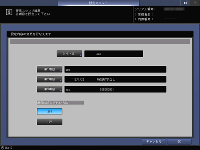The height and width of the screenshot is (150, 200).
Task: Click the clock icon next to 16:17
Action: tap(2, 148)
